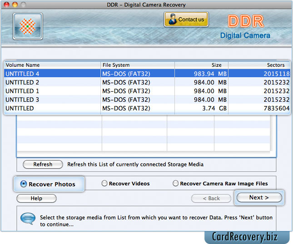Select the UNTITLED 1 volume row

click(147, 91)
